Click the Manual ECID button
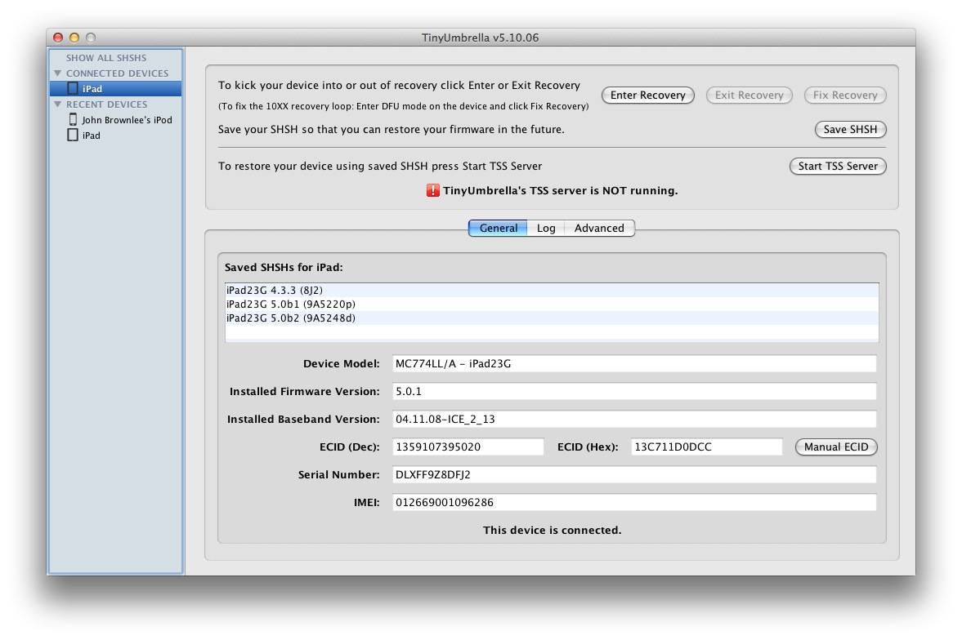This screenshot has width=962, height=640. [836, 447]
